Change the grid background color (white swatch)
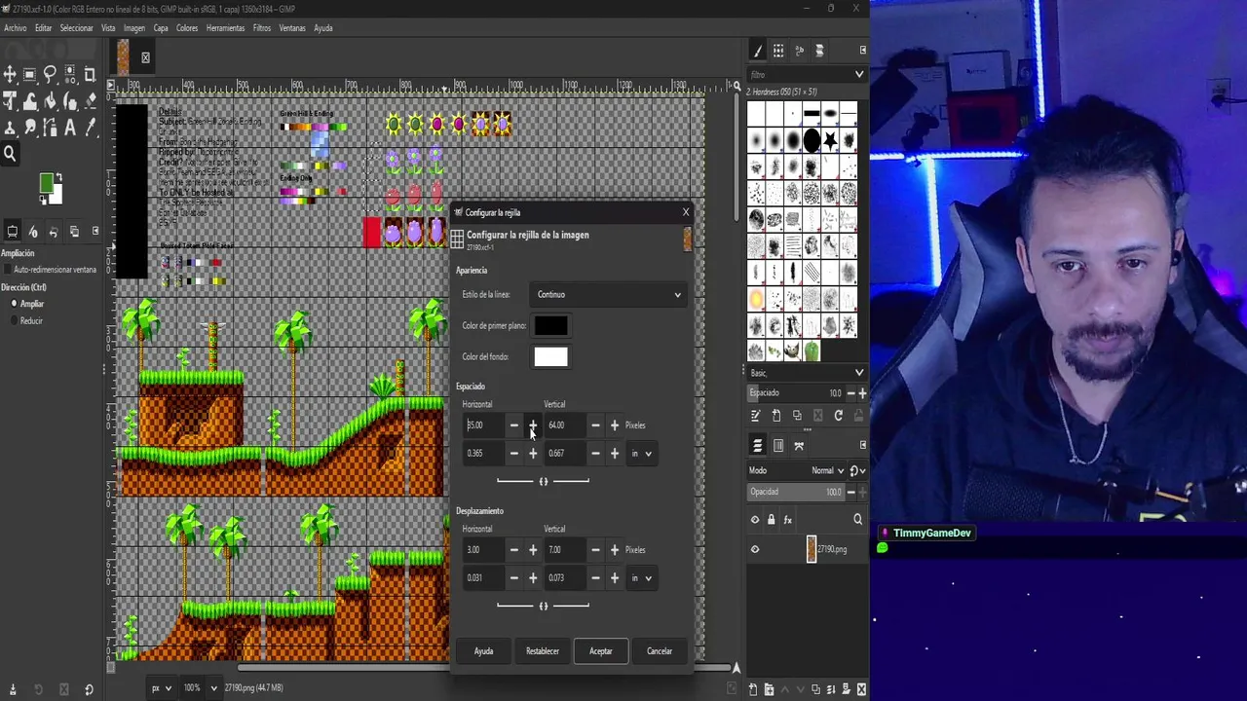The width and height of the screenshot is (1247, 701). coord(550,357)
